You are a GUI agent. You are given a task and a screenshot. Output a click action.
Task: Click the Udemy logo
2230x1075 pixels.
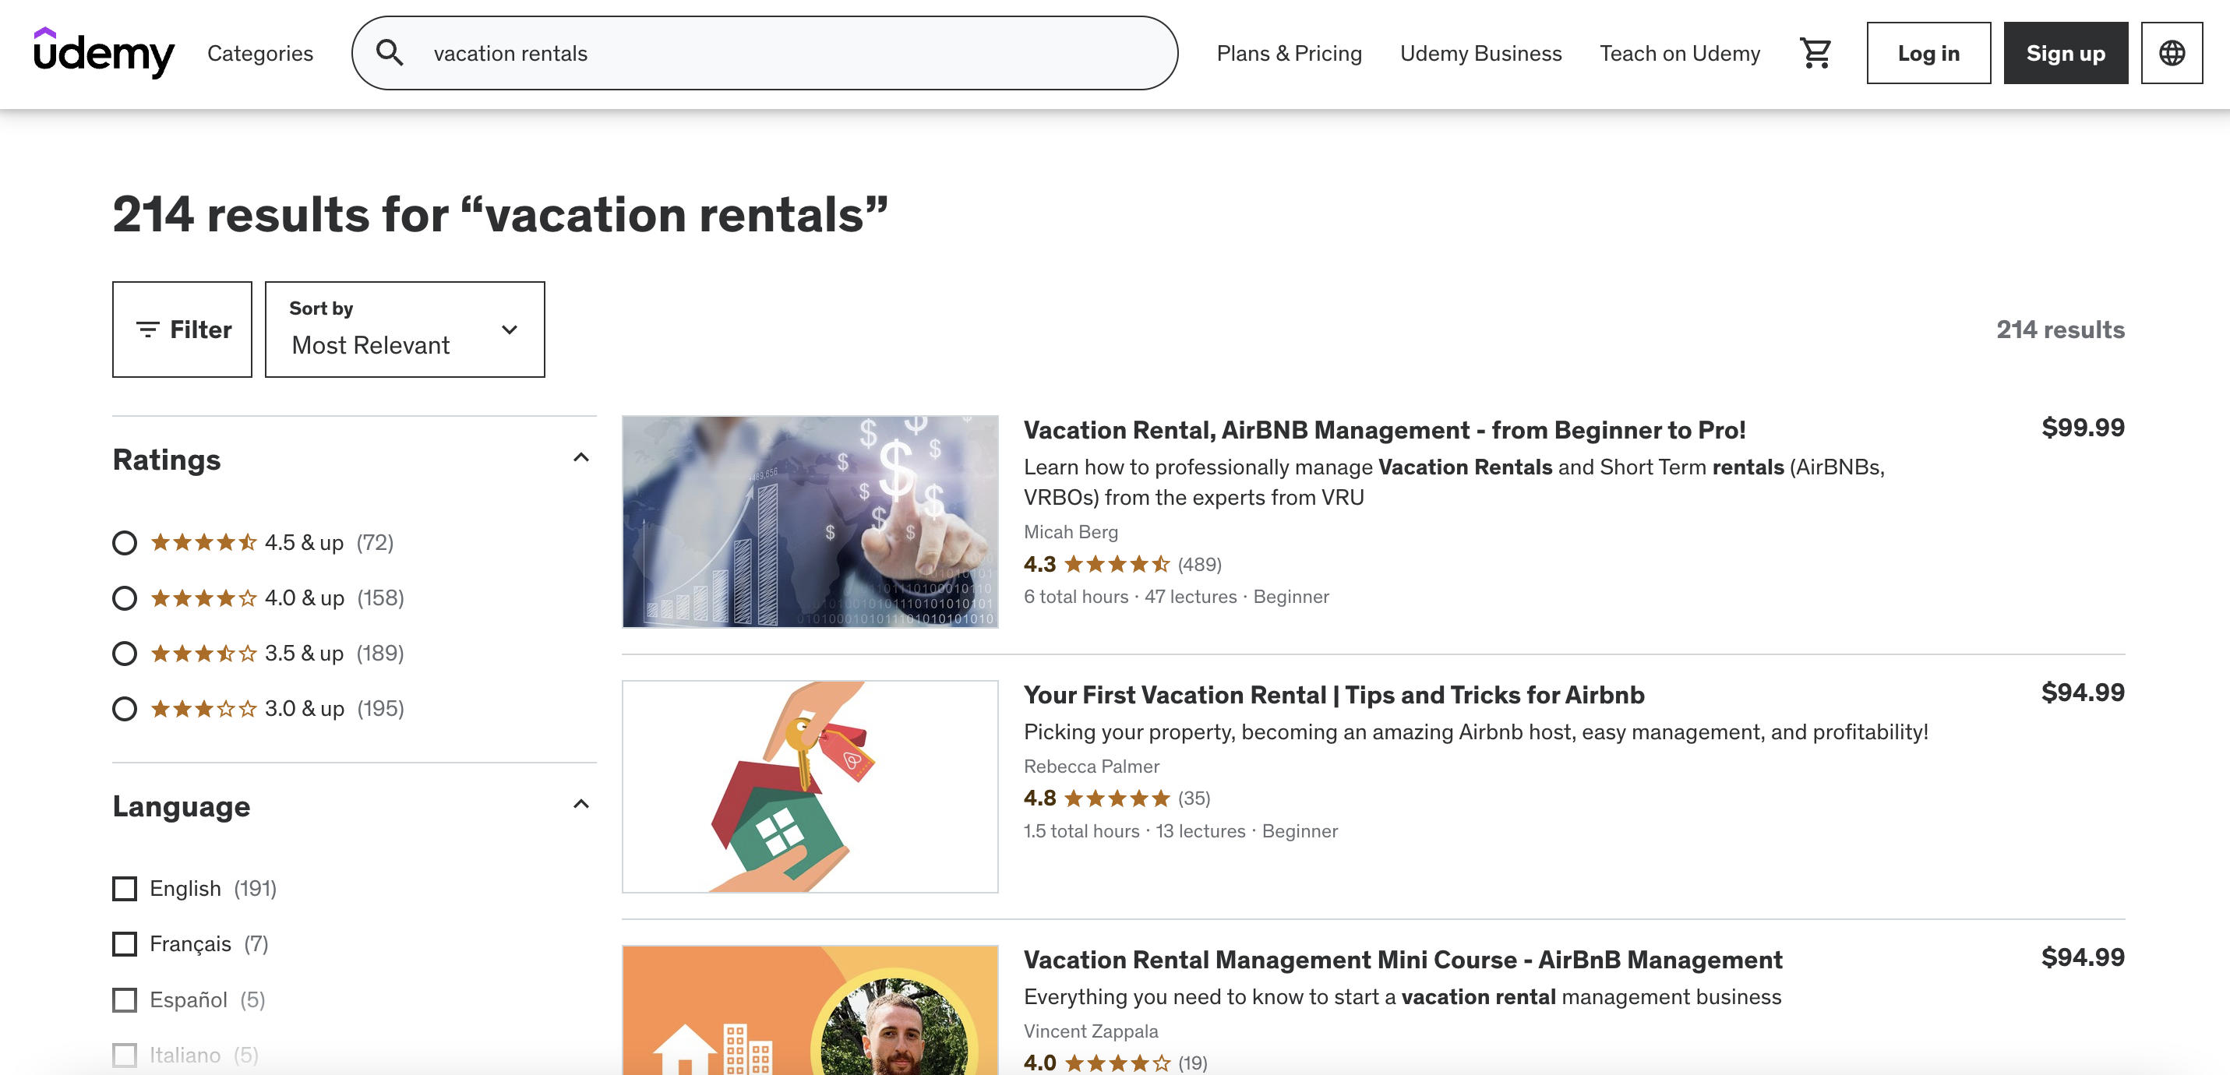103,54
